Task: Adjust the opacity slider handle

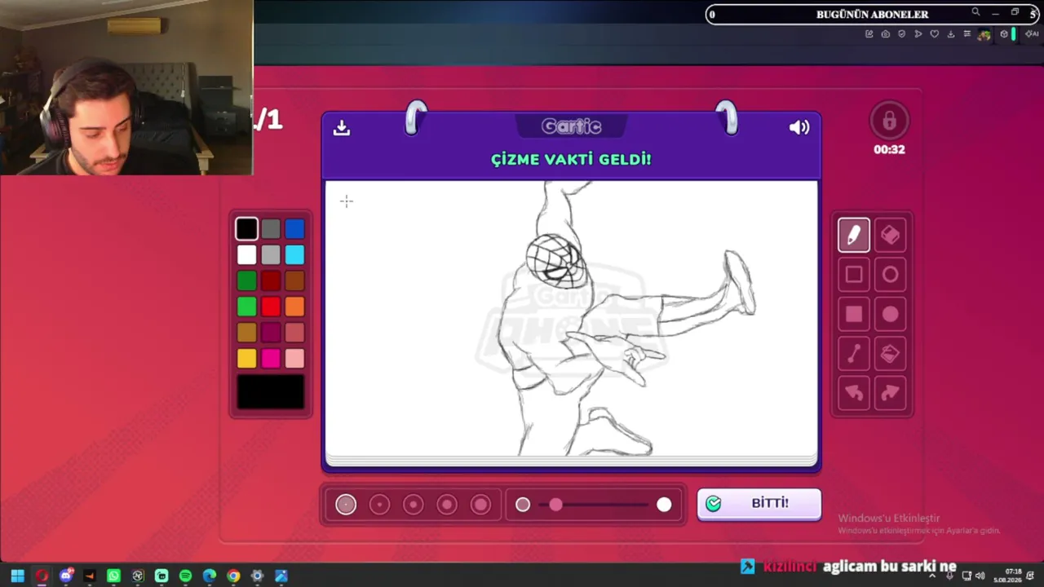Action: [x=555, y=505]
